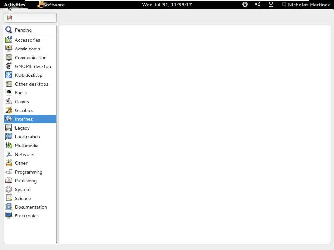Screen dimensions: 334x250
Task: Click the Publishing book icon
Action: (9, 180)
